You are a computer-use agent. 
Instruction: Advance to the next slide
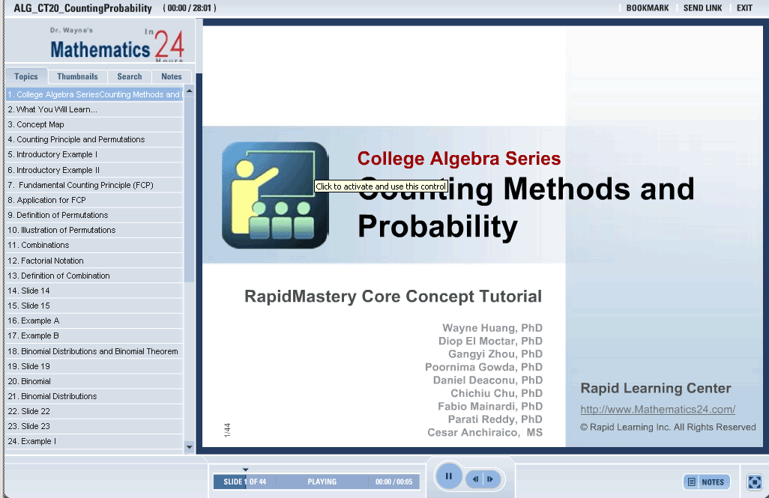click(490, 479)
